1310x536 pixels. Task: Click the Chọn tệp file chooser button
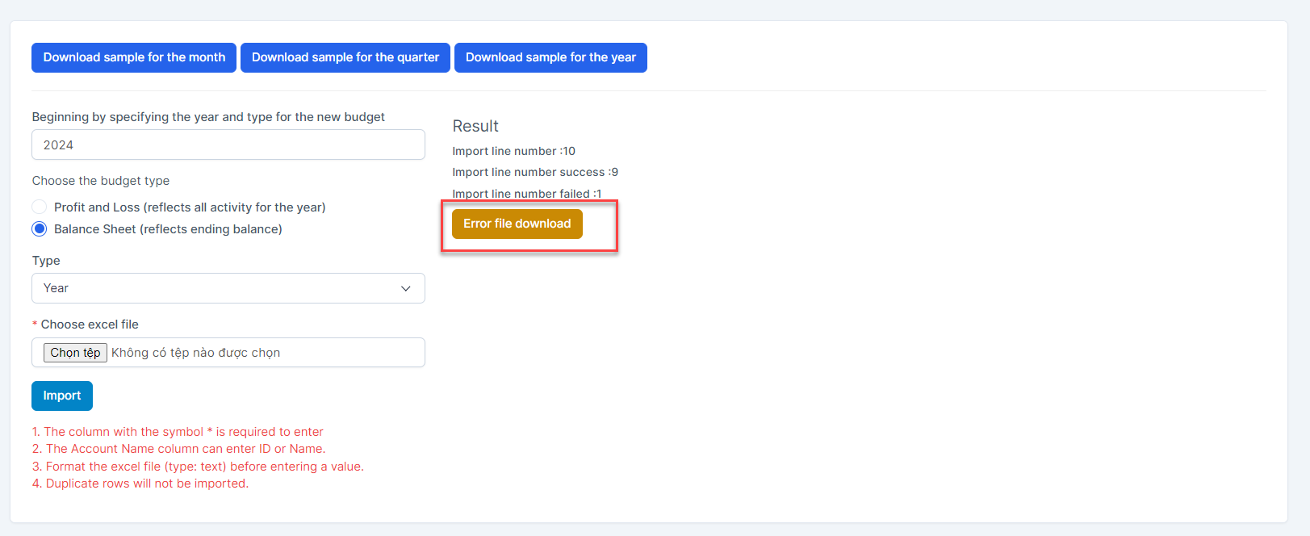click(75, 353)
